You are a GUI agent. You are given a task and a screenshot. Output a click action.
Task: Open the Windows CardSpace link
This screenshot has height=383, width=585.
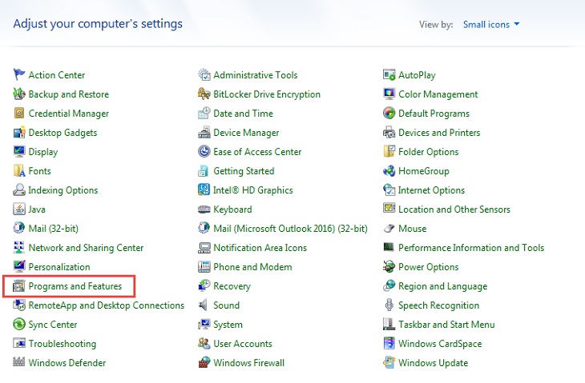click(440, 344)
